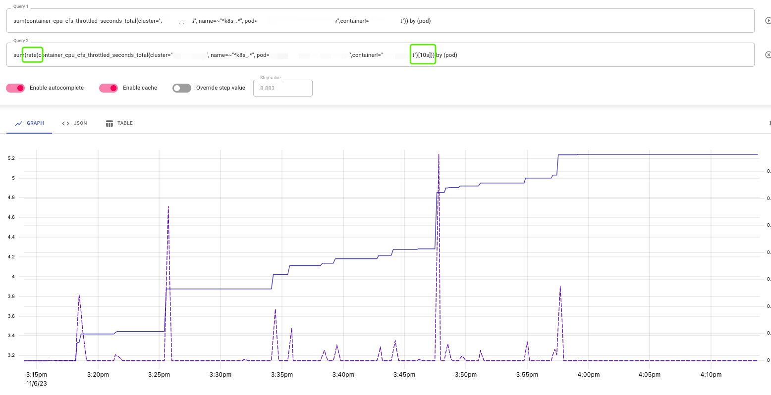
Task: Click the 4:00pm label on time axis
Action: (588, 375)
